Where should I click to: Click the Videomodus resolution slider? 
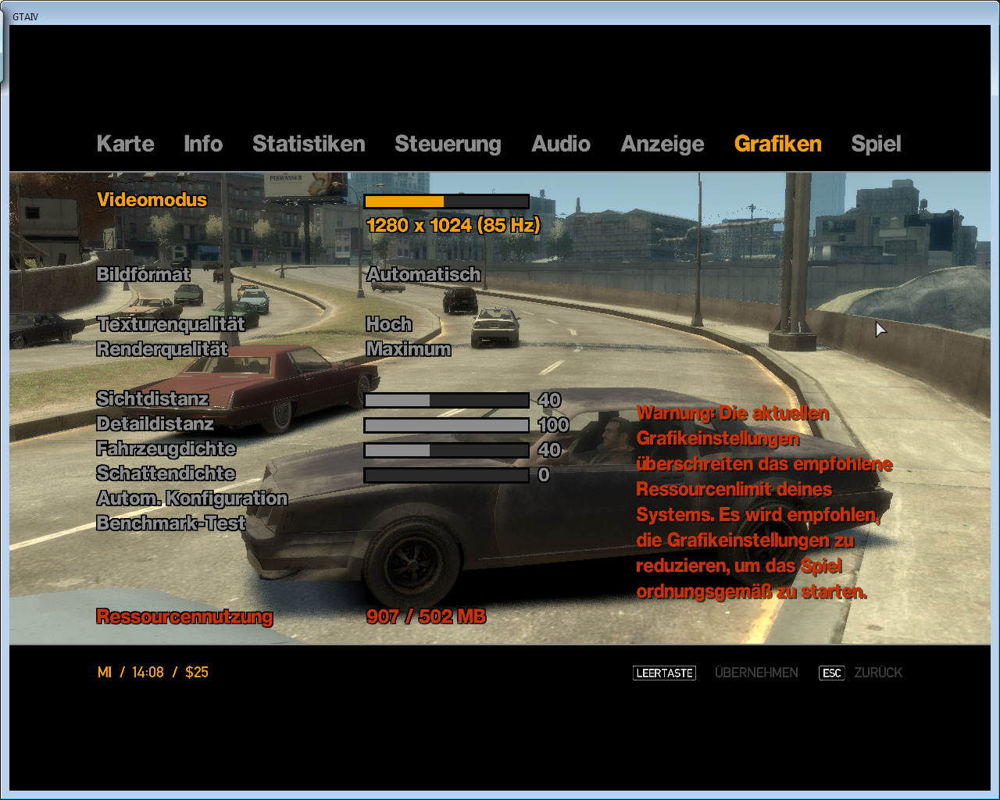447,202
